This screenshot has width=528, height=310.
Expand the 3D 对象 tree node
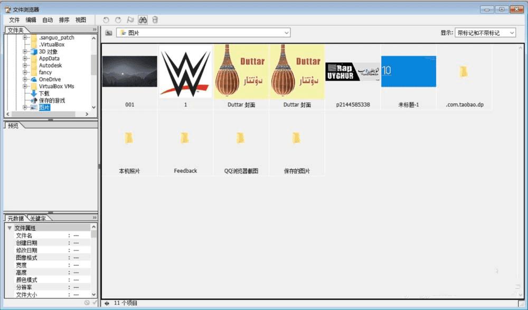click(25, 52)
